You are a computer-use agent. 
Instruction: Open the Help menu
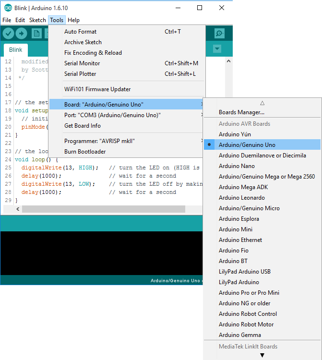[73, 20]
